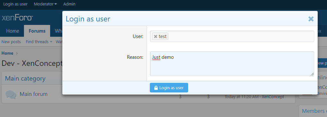Viewport: 327px width, 117px height.
Task: Expand the Find threads dropdown
Action: tap(39, 42)
